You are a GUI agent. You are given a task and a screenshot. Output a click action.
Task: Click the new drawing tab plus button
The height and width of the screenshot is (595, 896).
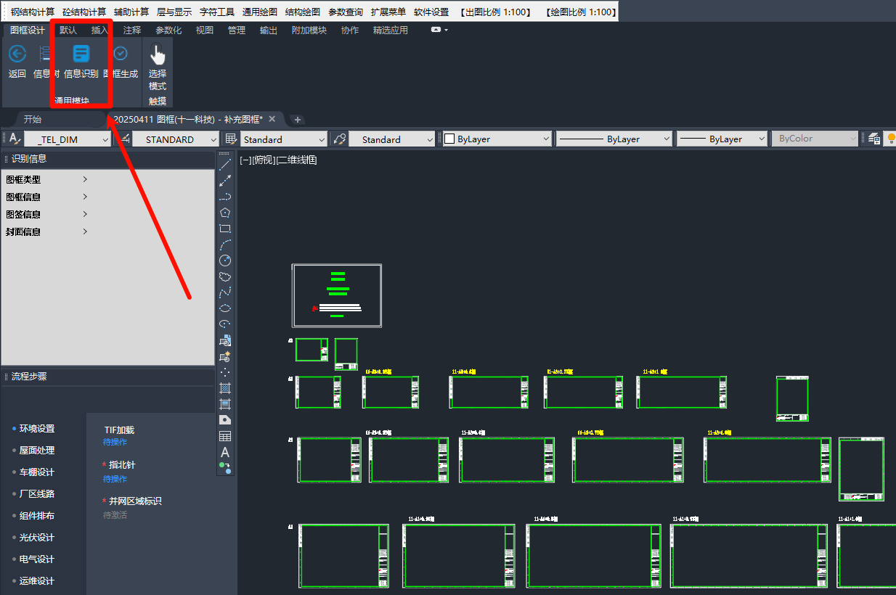297,120
